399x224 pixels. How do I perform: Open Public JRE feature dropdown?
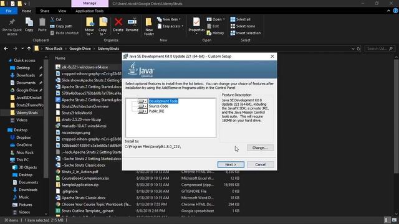(x=143, y=111)
